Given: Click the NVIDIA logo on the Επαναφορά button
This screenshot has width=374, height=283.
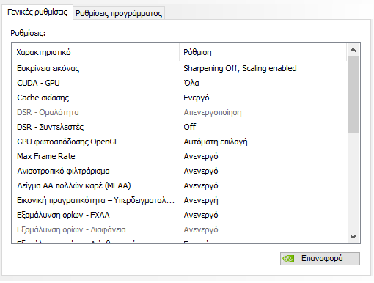Looking at the screenshot, I should 288,259.
